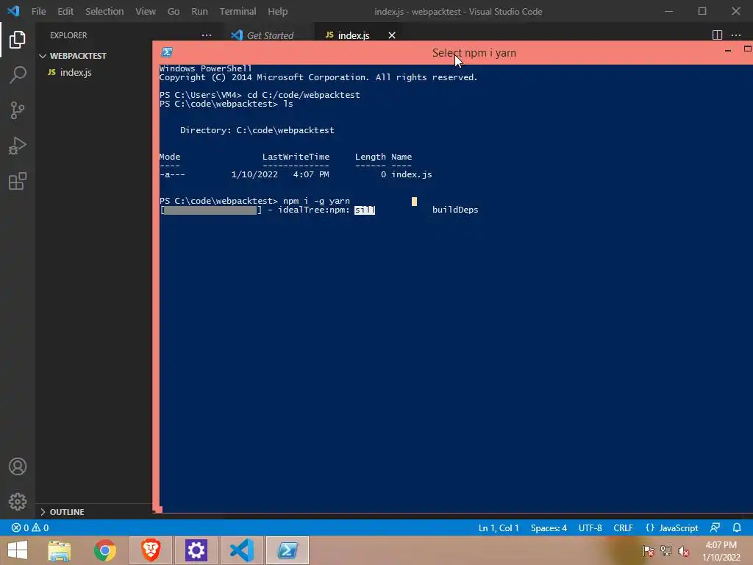Image resolution: width=753 pixels, height=565 pixels.
Task: Open editor more actions ellipsis
Action: point(735,35)
